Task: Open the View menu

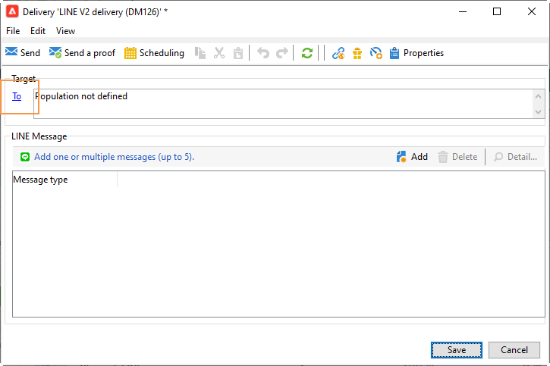Action: click(65, 31)
